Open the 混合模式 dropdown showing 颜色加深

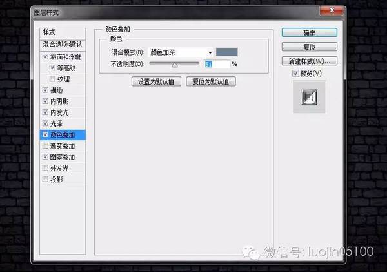181,52
